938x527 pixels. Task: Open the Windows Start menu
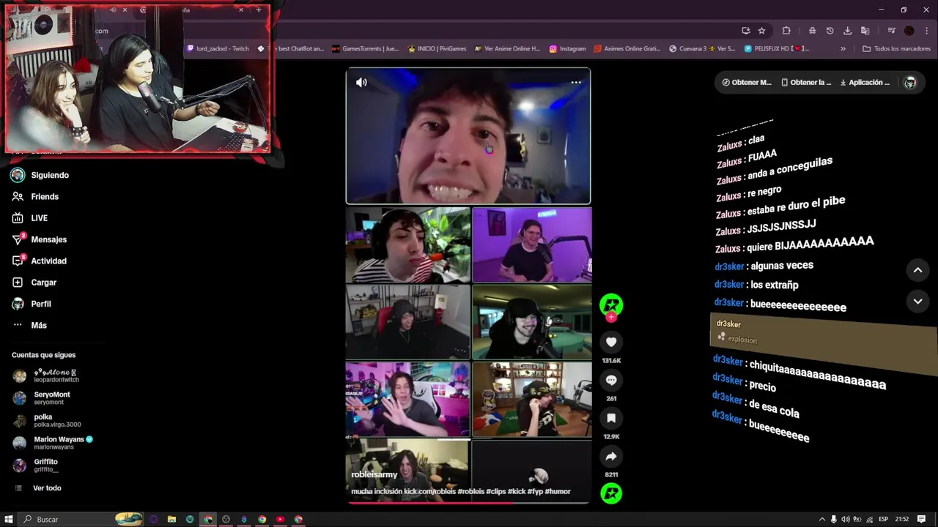9,519
